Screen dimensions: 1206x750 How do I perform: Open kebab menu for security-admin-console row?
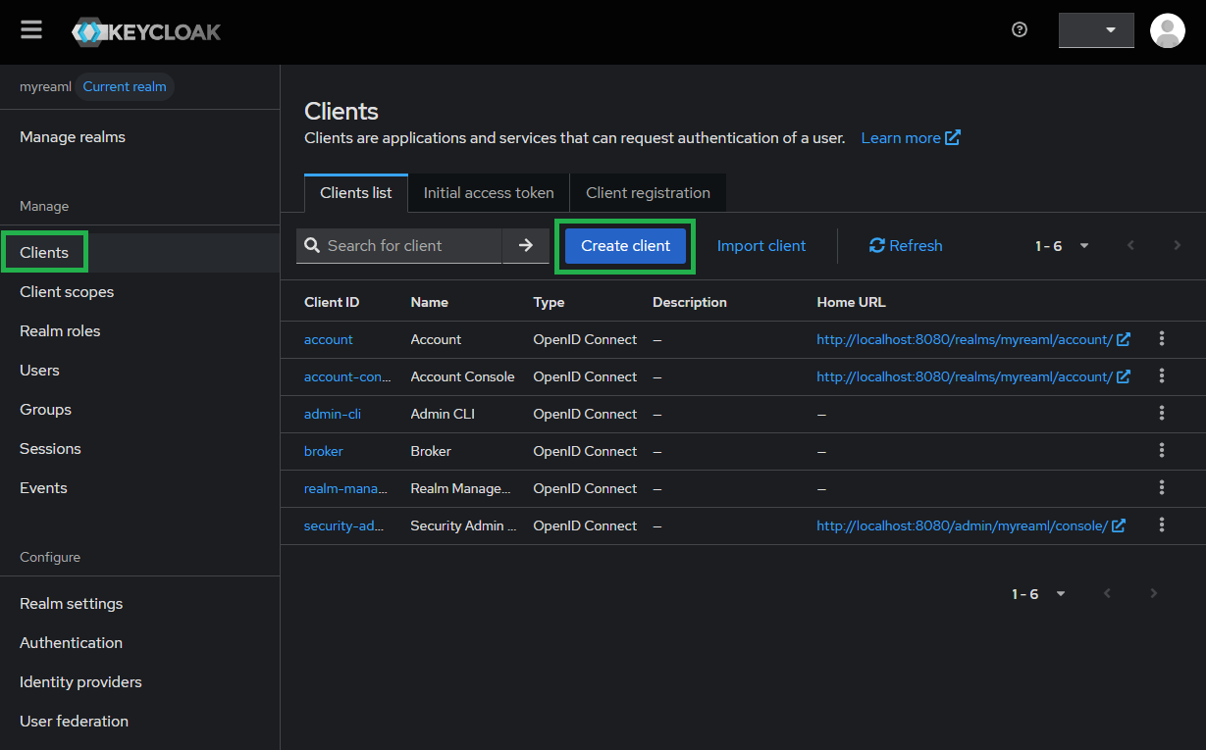[1162, 525]
